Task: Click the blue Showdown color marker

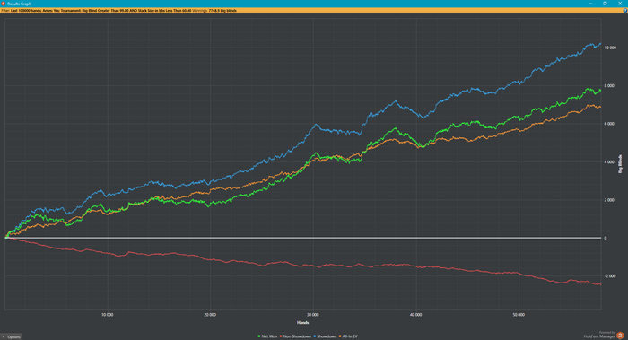Action: tap(315, 336)
